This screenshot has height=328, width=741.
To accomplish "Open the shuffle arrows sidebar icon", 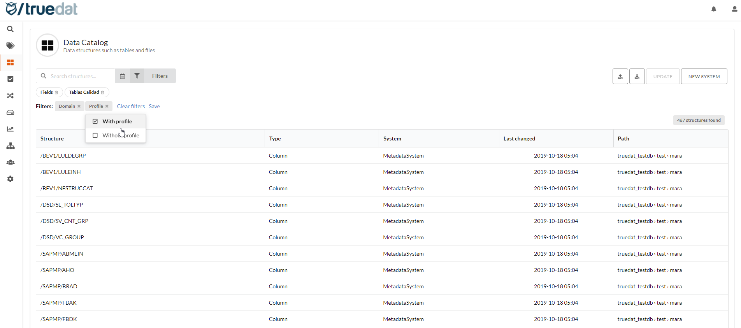I will 11,96.
